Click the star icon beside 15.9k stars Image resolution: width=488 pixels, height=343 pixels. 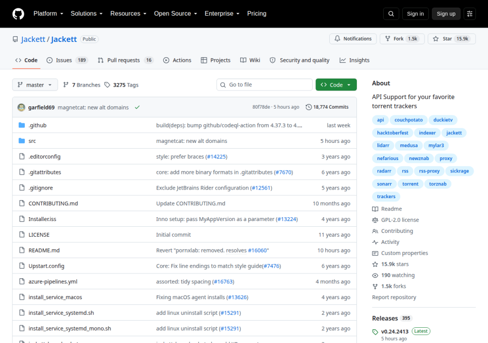375,264
